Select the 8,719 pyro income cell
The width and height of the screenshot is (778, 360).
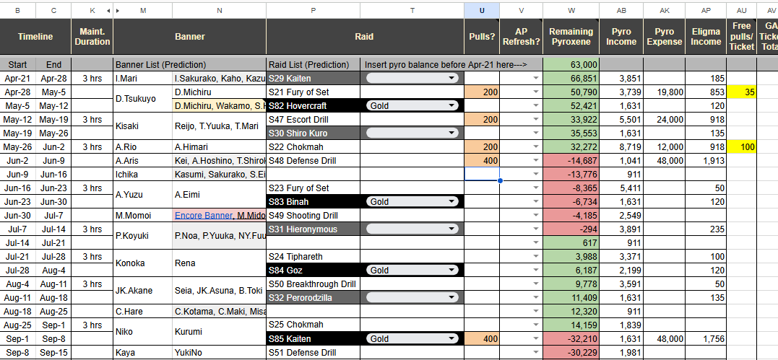pyautogui.click(x=621, y=146)
